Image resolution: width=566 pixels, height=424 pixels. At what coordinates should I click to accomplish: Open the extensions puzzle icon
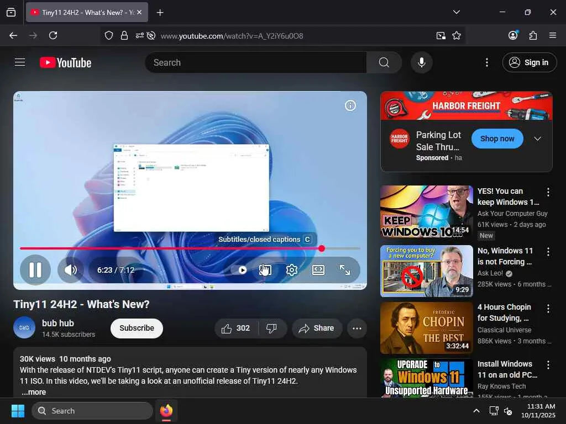point(533,35)
